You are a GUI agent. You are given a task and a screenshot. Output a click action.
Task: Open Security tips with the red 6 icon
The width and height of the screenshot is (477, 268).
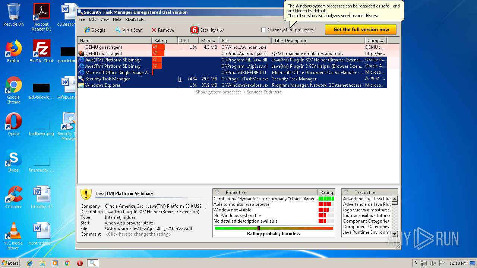207,30
